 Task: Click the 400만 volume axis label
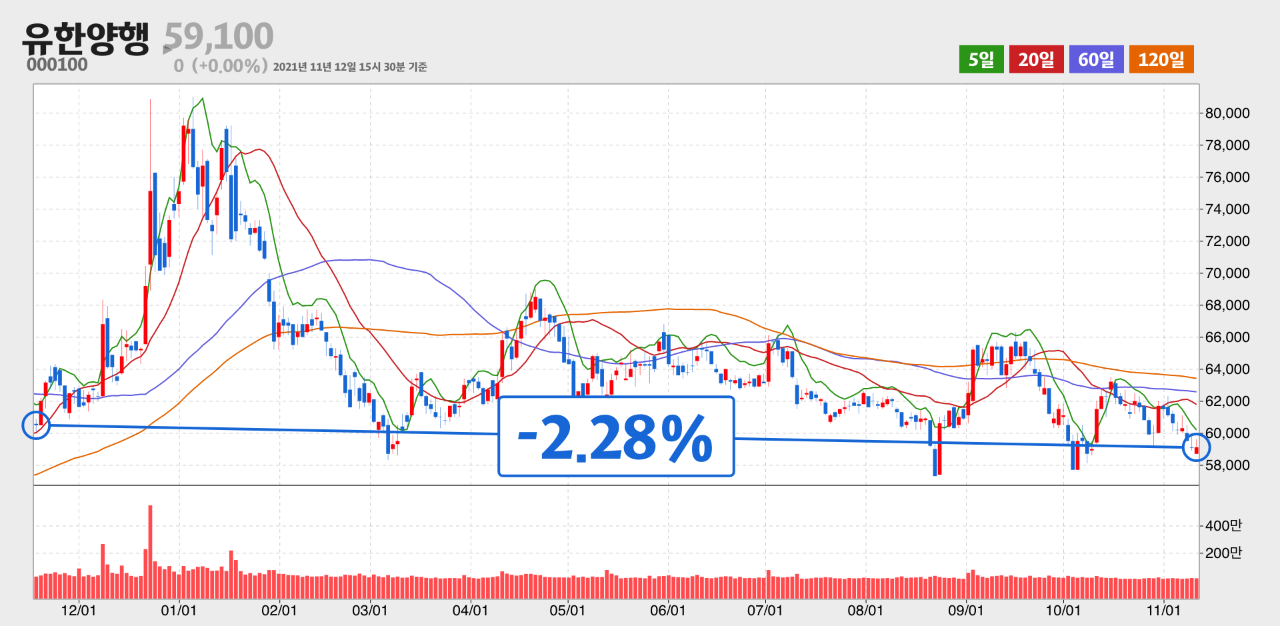pos(1223,526)
